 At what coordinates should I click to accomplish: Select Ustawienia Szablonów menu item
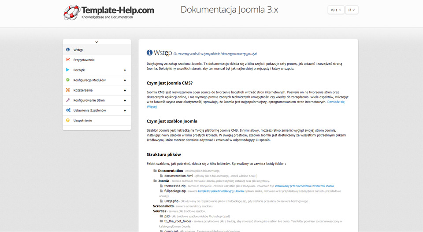pyautogui.click(x=97, y=110)
